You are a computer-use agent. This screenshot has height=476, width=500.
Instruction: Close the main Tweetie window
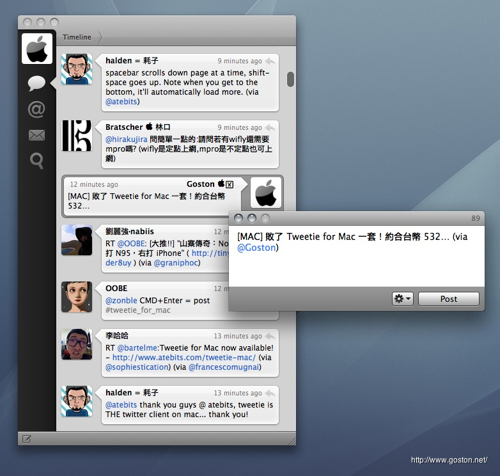tap(27, 22)
